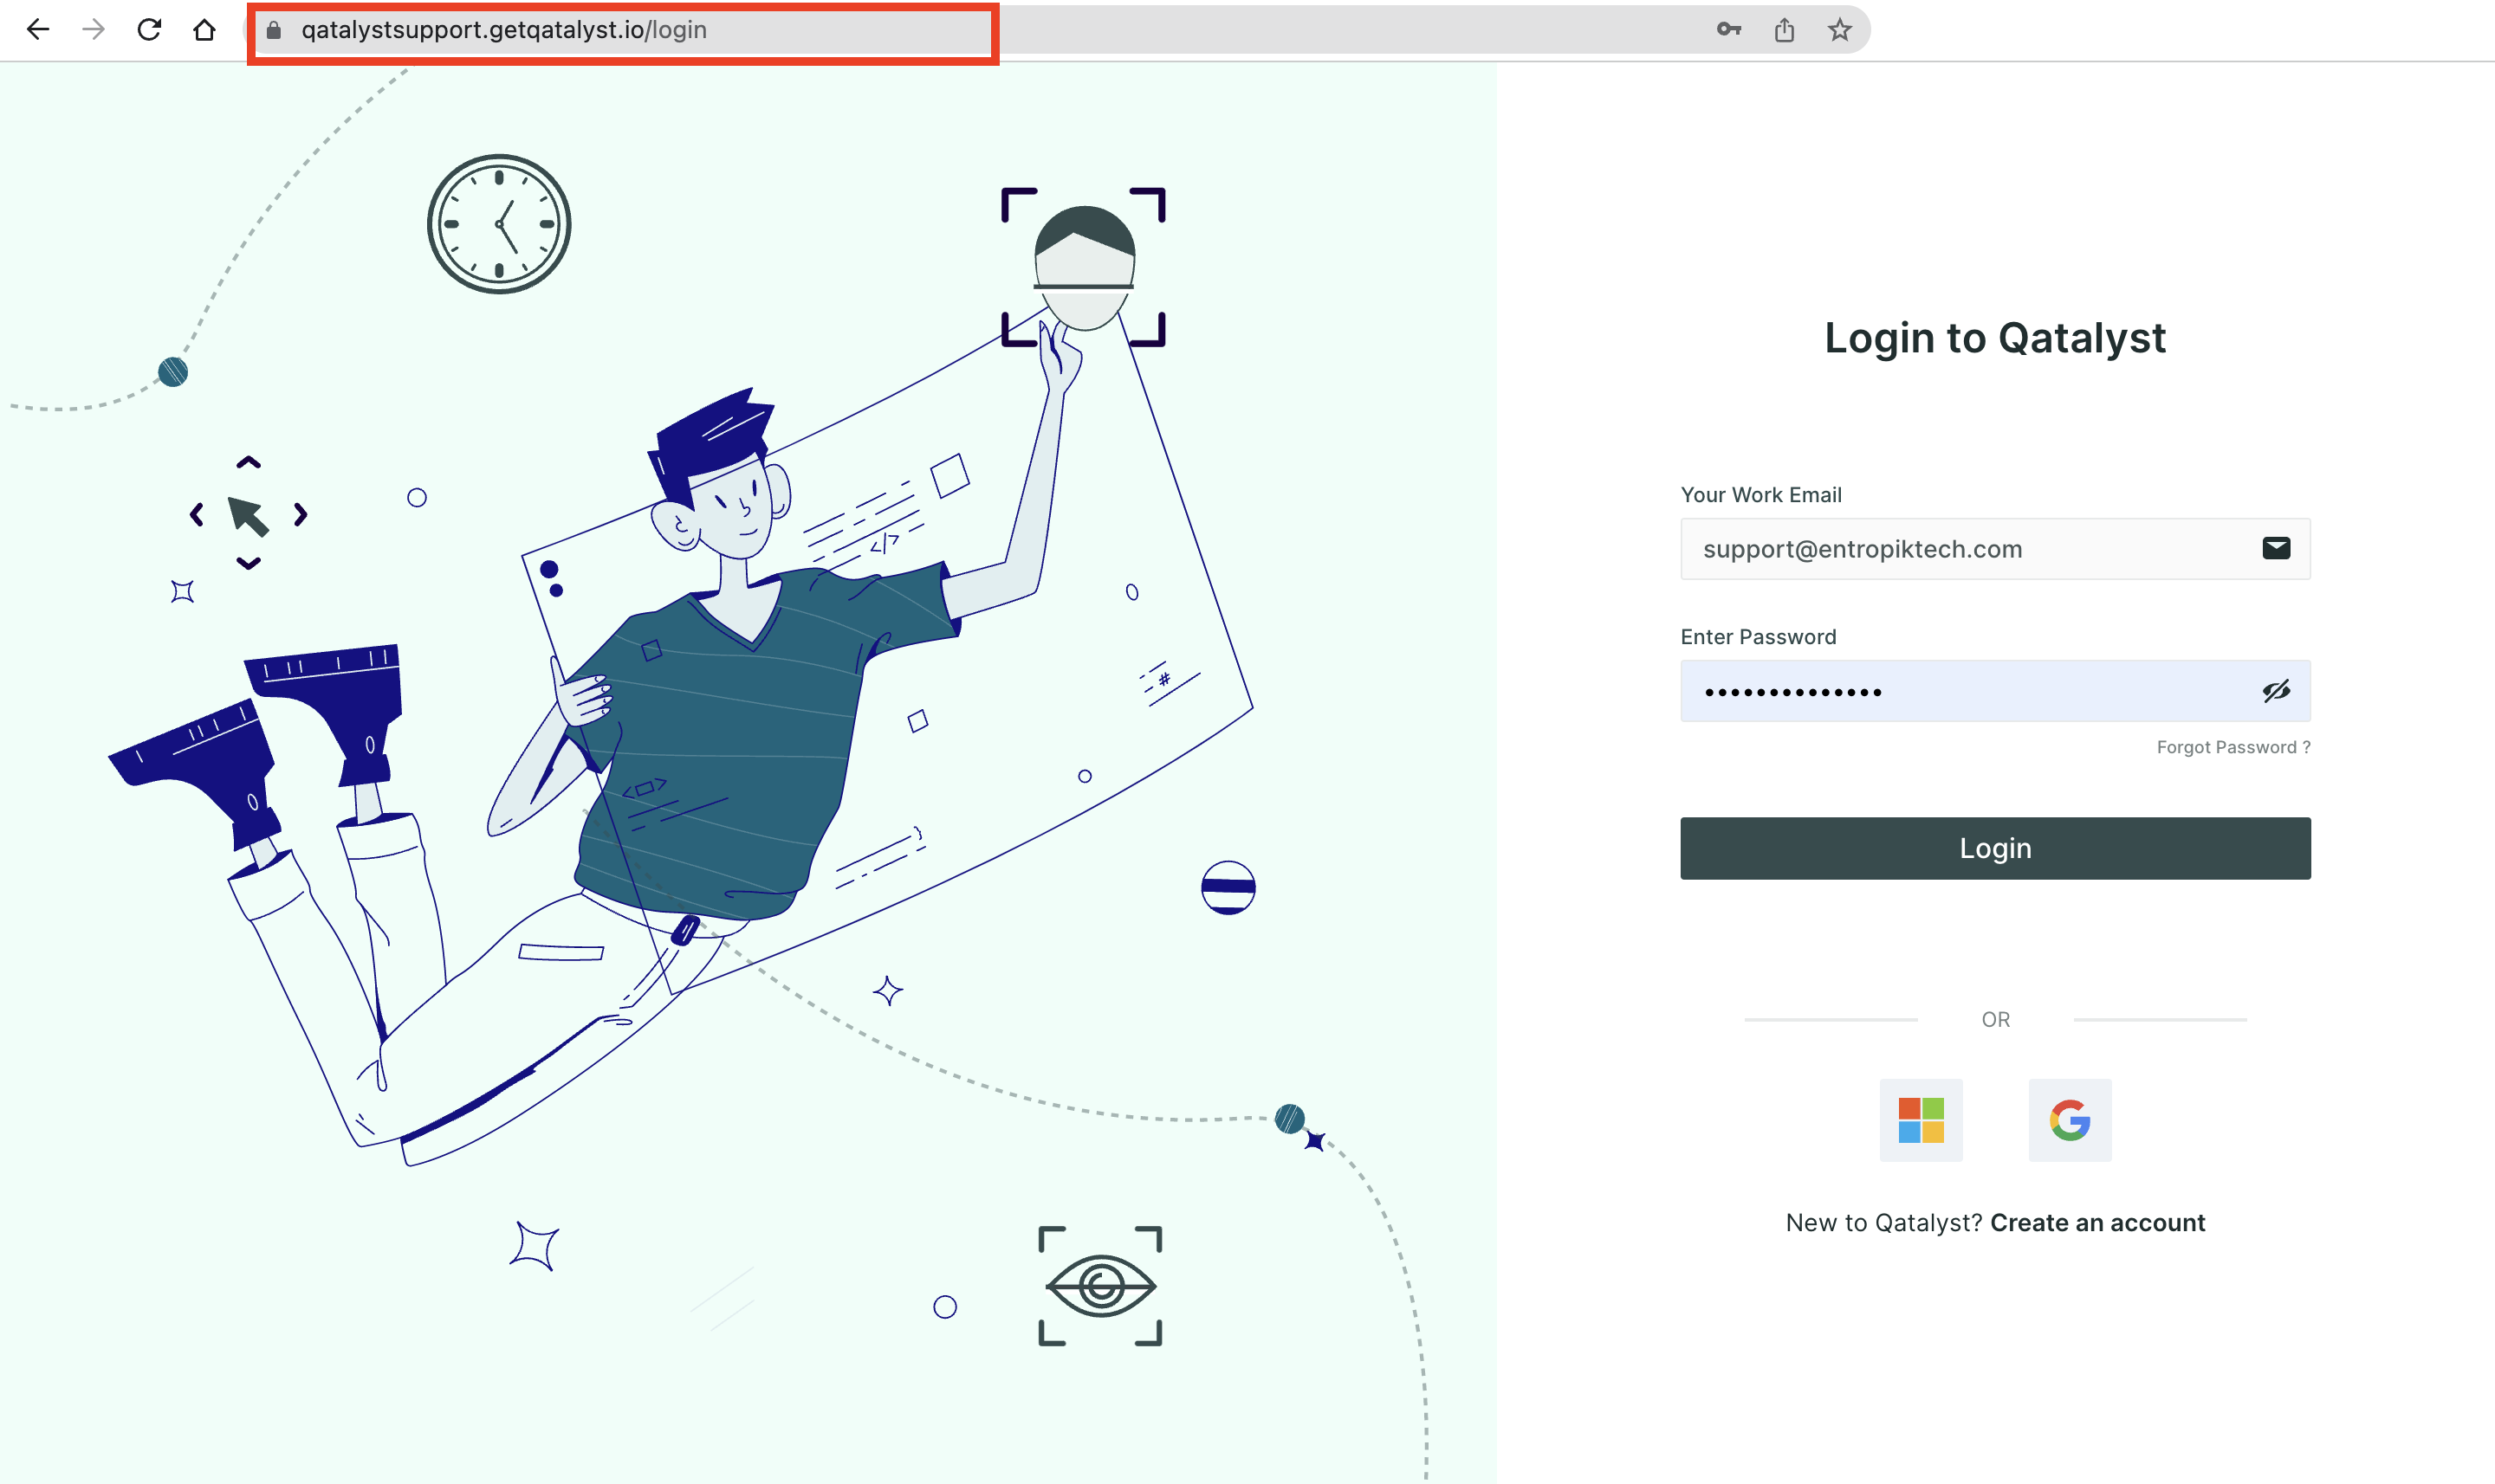Click the padlock site info icon
Viewport: 2495px width, 1484px height.
tap(274, 30)
